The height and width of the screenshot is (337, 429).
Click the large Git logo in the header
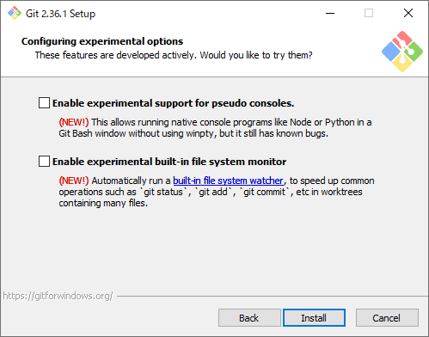[x=402, y=52]
